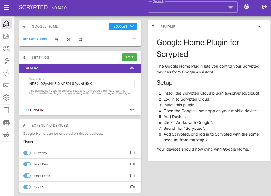
Task: Open the Plugins puzzle icon in sidebar
Action: coord(6,36)
